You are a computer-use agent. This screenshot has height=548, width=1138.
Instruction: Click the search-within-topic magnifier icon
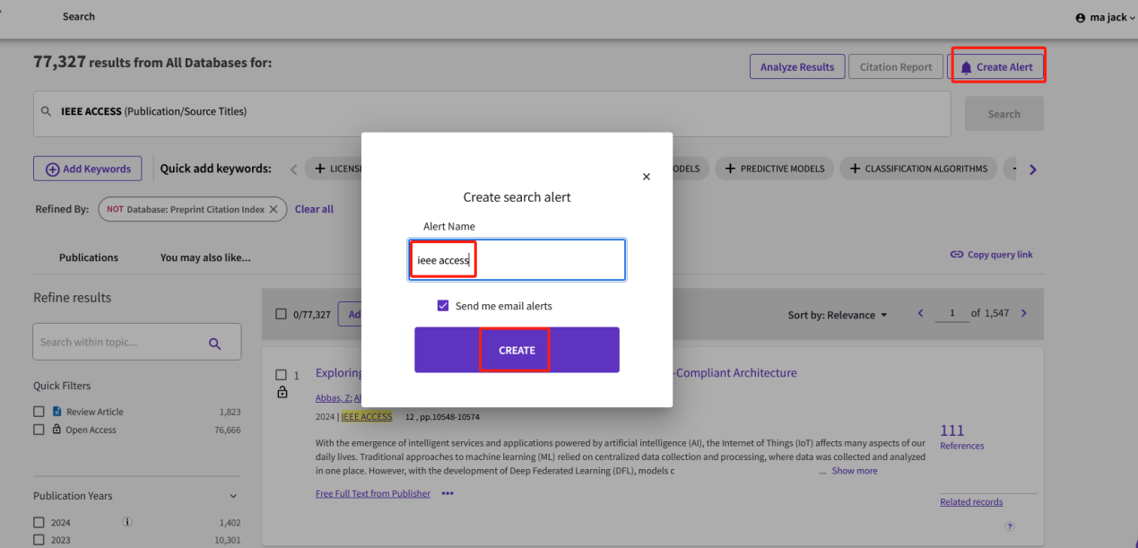(214, 343)
